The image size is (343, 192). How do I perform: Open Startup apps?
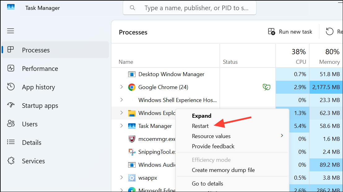pyautogui.click(x=40, y=105)
